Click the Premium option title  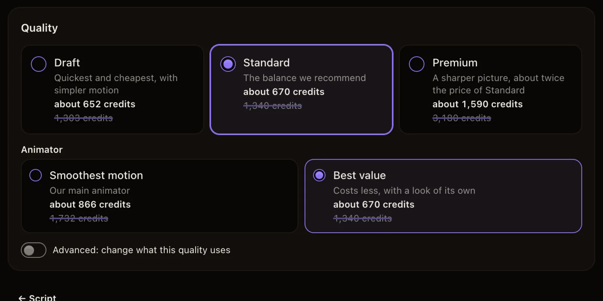point(455,63)
